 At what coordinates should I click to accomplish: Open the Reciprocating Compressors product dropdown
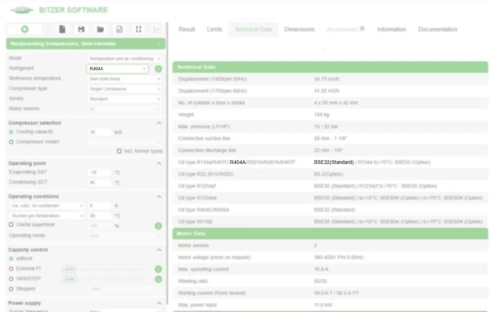click(x=86, y=44)
